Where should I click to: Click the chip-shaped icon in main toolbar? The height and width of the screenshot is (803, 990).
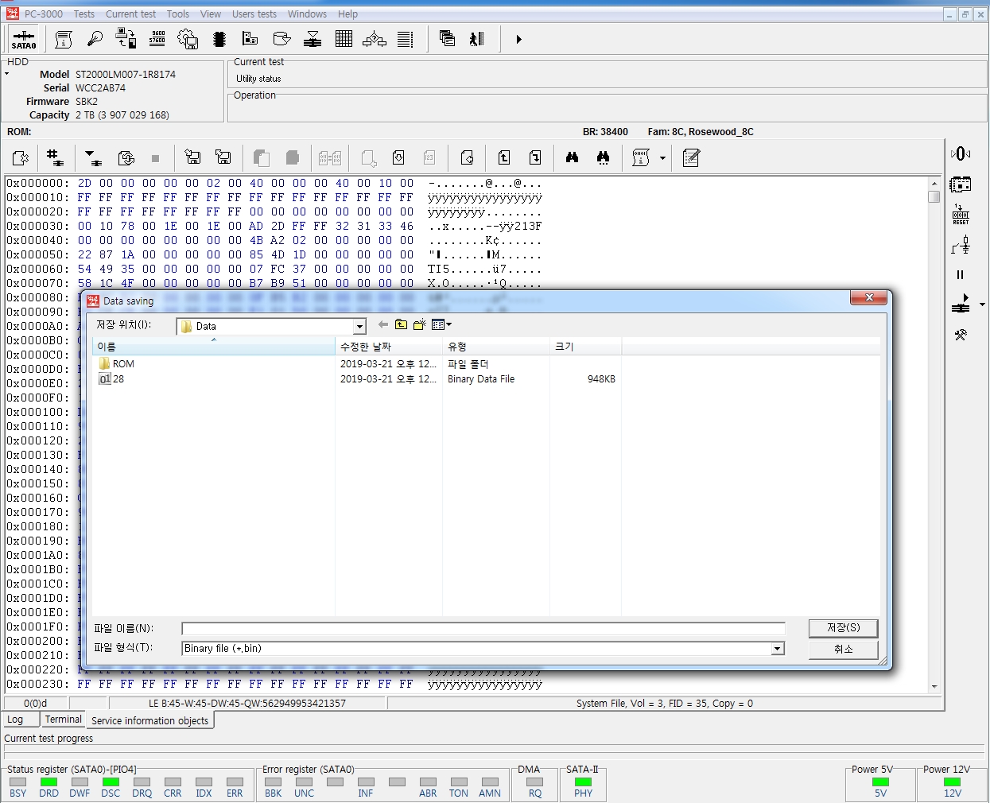click(219, 39)
